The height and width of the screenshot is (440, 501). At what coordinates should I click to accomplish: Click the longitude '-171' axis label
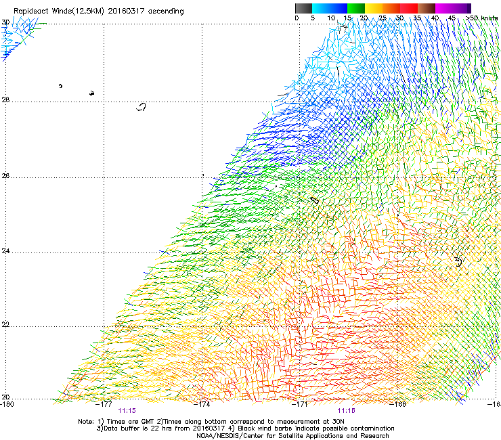point(300,404)
